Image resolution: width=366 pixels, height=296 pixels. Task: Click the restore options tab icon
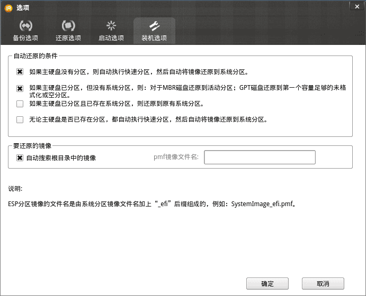(68, 26)
